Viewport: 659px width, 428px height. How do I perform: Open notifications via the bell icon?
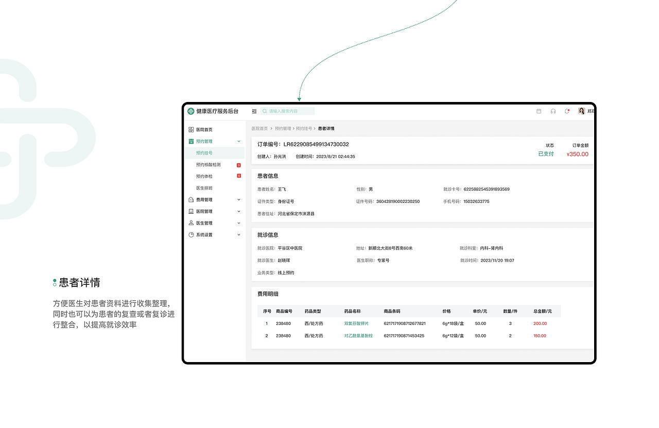coord(567,111)
